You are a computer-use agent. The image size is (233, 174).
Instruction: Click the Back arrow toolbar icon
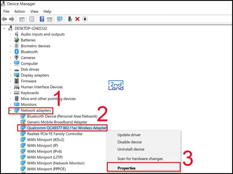(x=4, y=19)
